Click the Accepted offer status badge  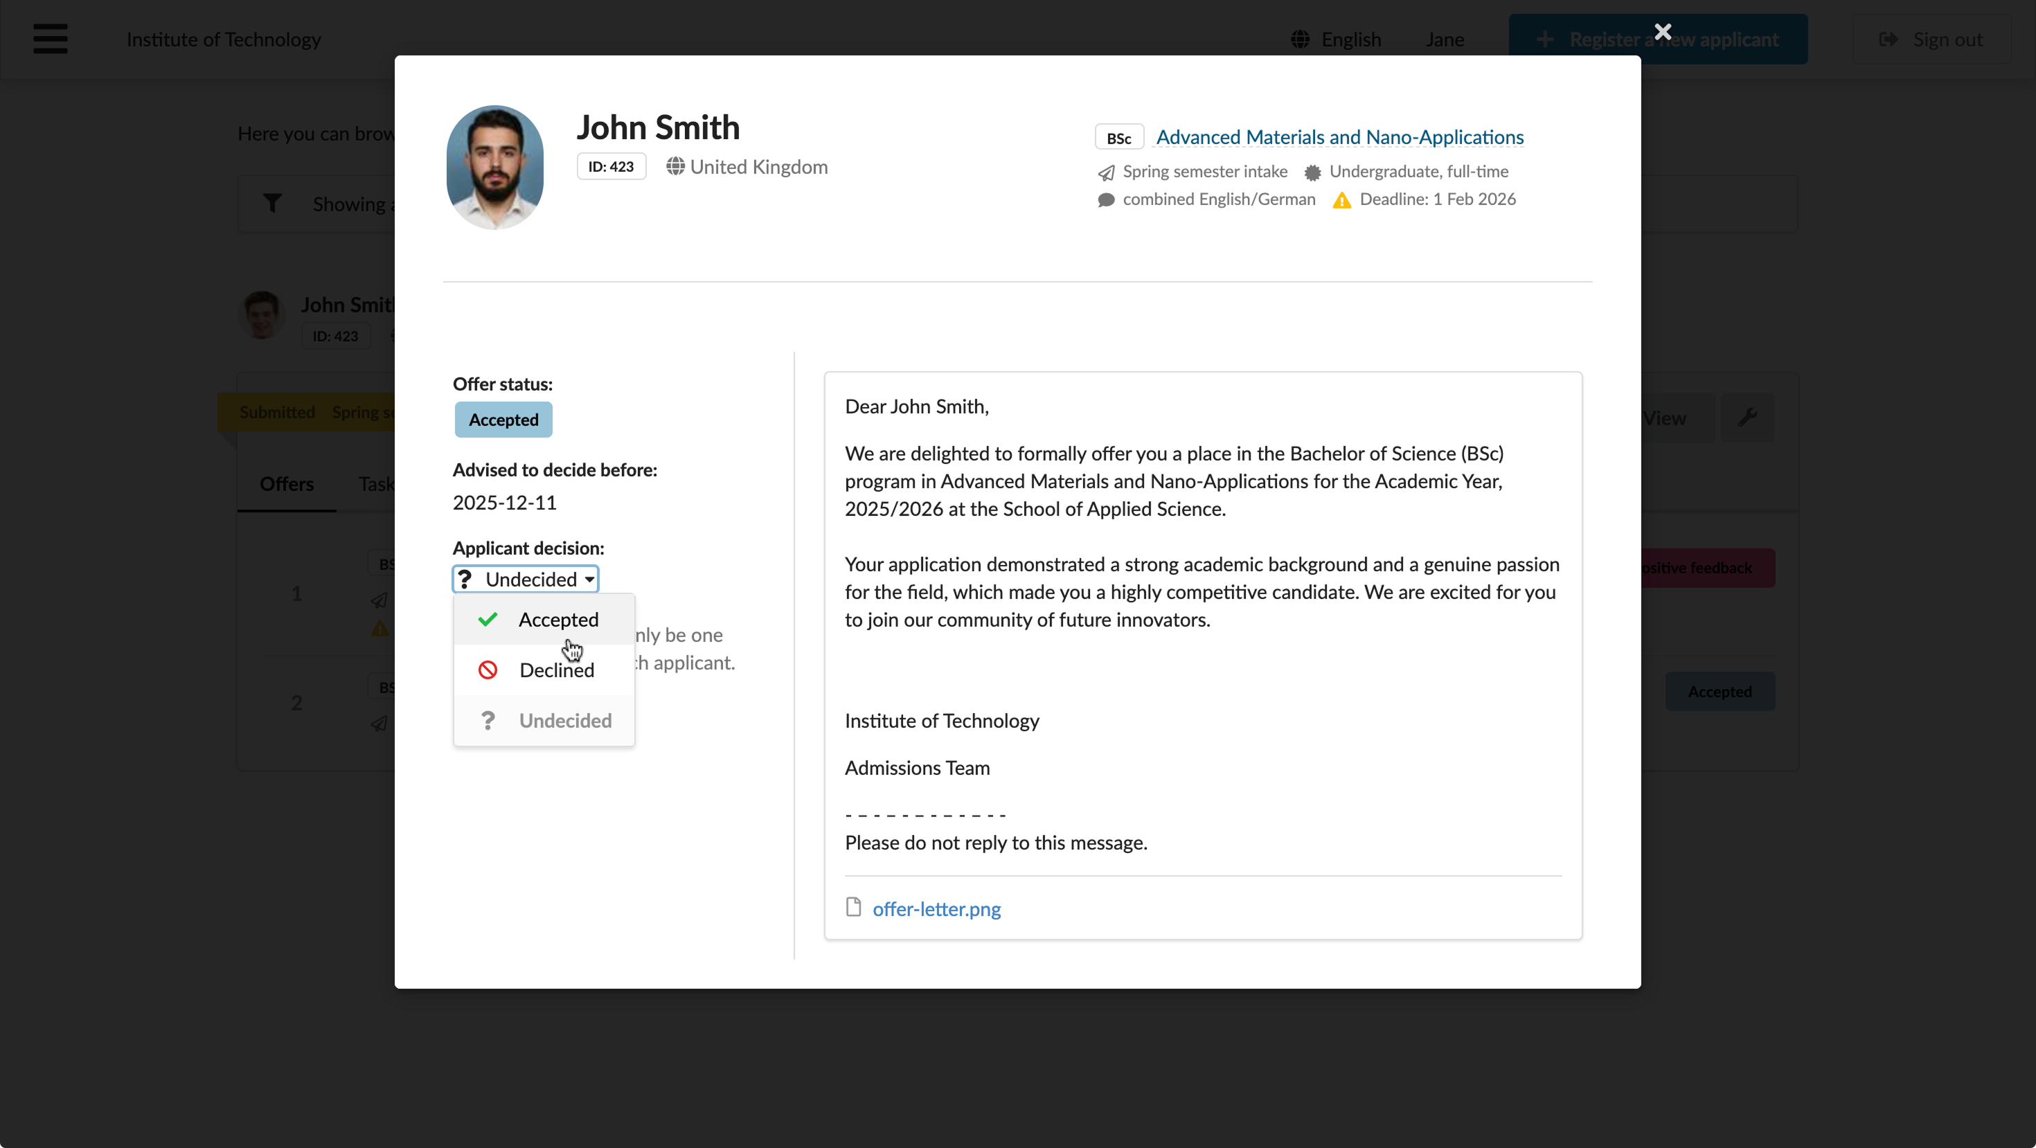tap(503, 420)
